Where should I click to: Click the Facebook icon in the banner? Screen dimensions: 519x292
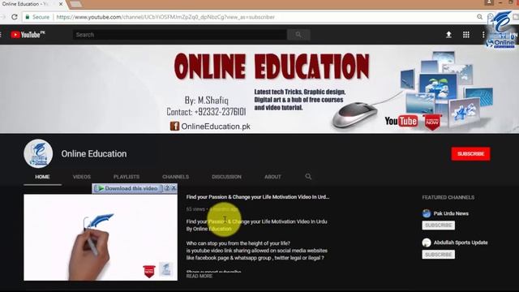click(174, 127)
